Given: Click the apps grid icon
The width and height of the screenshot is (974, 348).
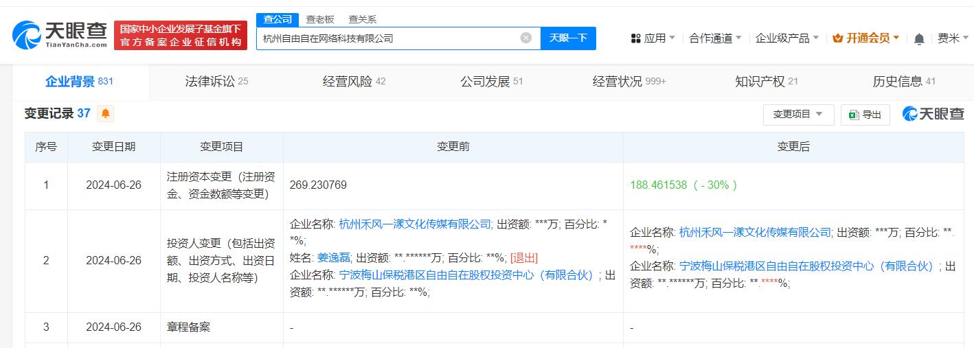Looking at the screenshot, I should tap(635, 38).
